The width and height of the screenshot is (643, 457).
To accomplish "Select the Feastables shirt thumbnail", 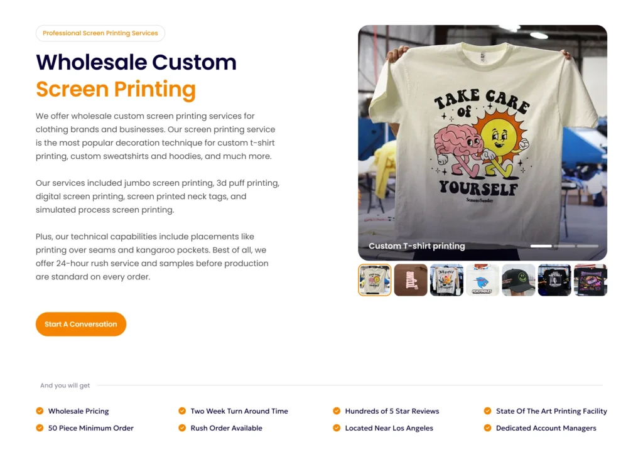I will point(483,280).
